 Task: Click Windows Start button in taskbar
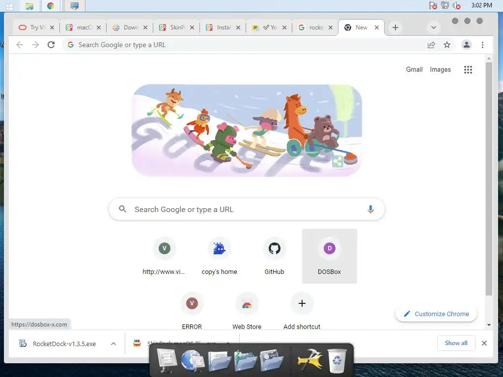click(10, 6)
